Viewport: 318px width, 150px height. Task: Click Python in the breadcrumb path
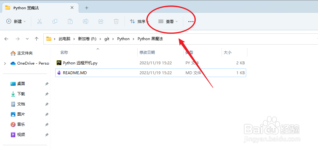click(123, 39)
